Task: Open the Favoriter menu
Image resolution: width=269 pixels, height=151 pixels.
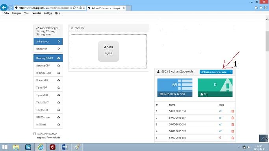Action: tap(36, 13)
